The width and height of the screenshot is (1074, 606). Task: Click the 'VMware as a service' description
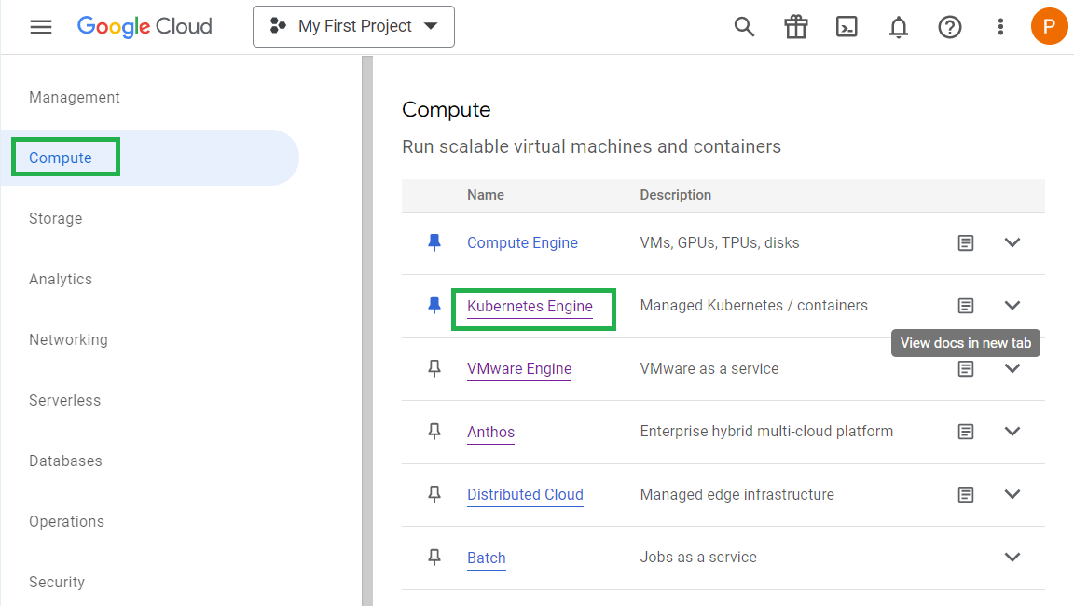(709, 368)
